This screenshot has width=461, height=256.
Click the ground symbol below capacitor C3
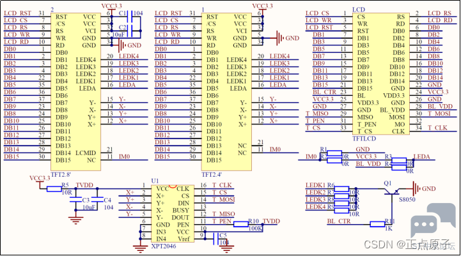pyautogui.click(x=75, y=220)
